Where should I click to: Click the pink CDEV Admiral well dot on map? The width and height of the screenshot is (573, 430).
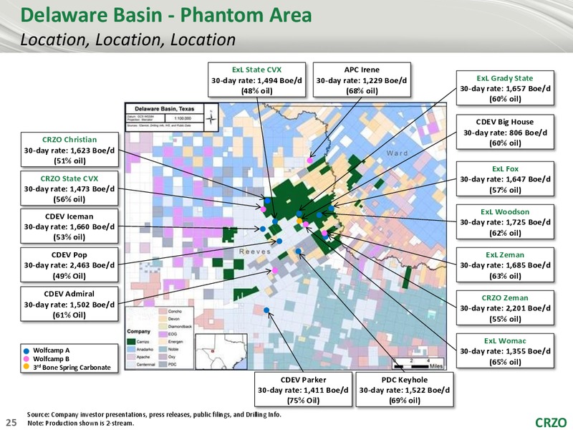coord(275,270)
